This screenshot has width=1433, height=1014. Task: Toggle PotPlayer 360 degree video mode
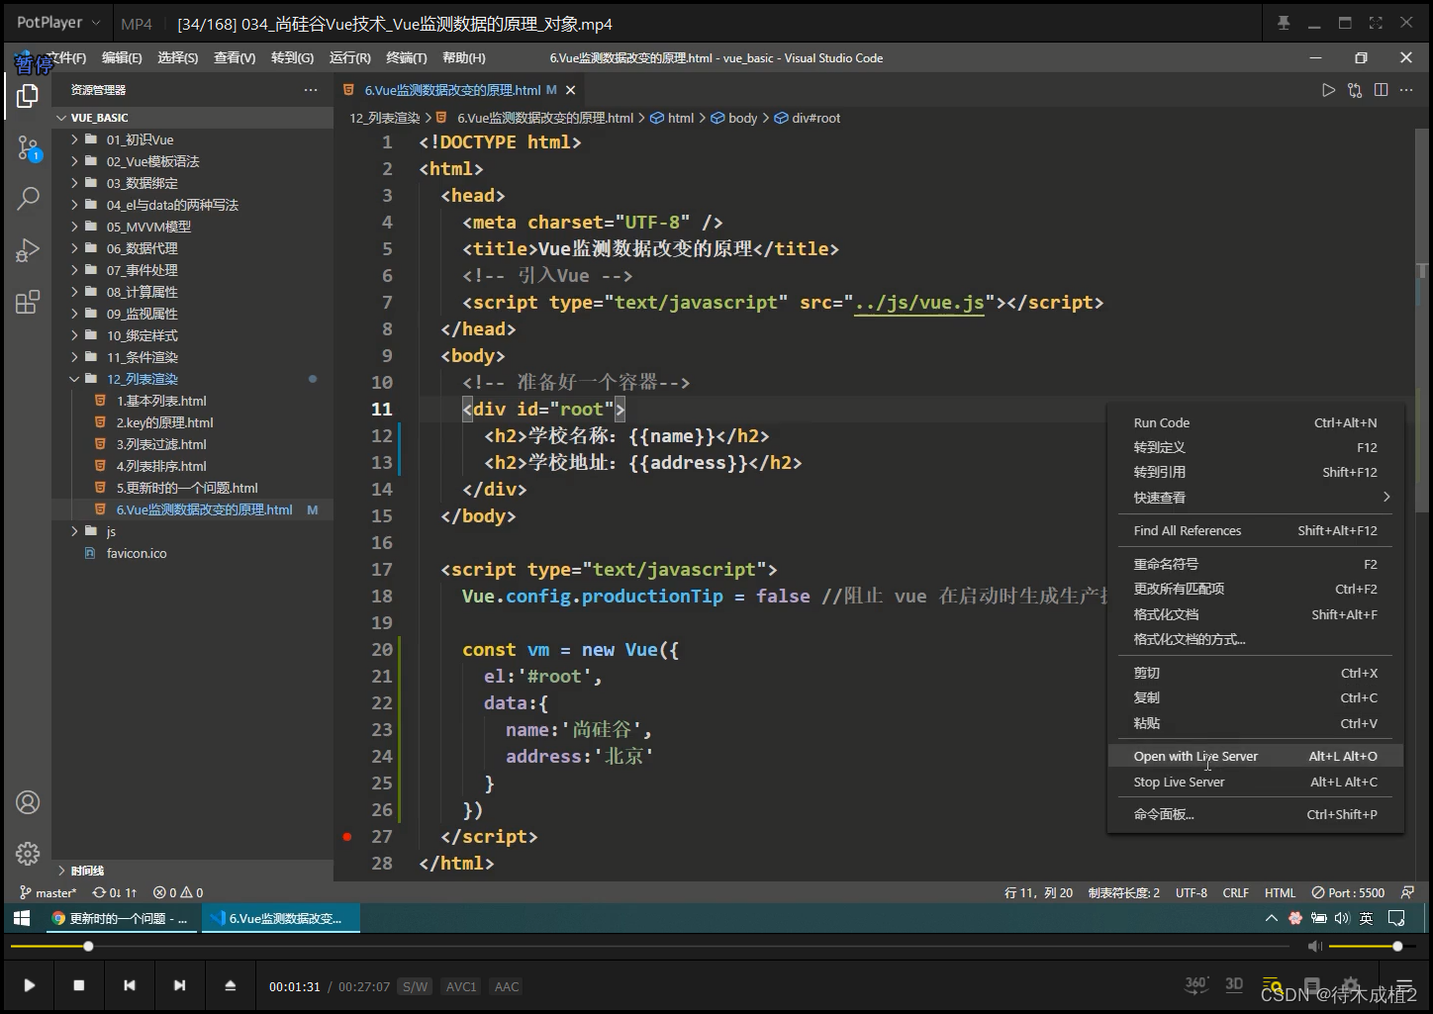click(1195, 984)
